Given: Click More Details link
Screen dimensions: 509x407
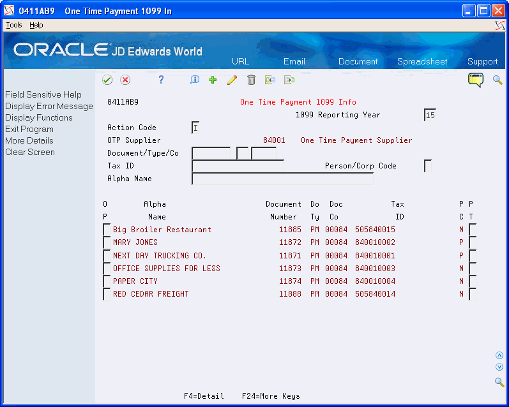Looking at the screenshot, I should pyautogui.click(x=29, y=140).
